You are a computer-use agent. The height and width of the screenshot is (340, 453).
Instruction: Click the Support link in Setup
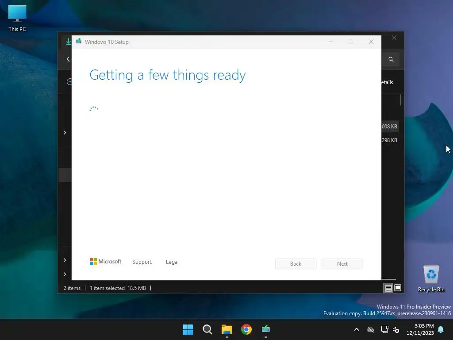point(142,262)
